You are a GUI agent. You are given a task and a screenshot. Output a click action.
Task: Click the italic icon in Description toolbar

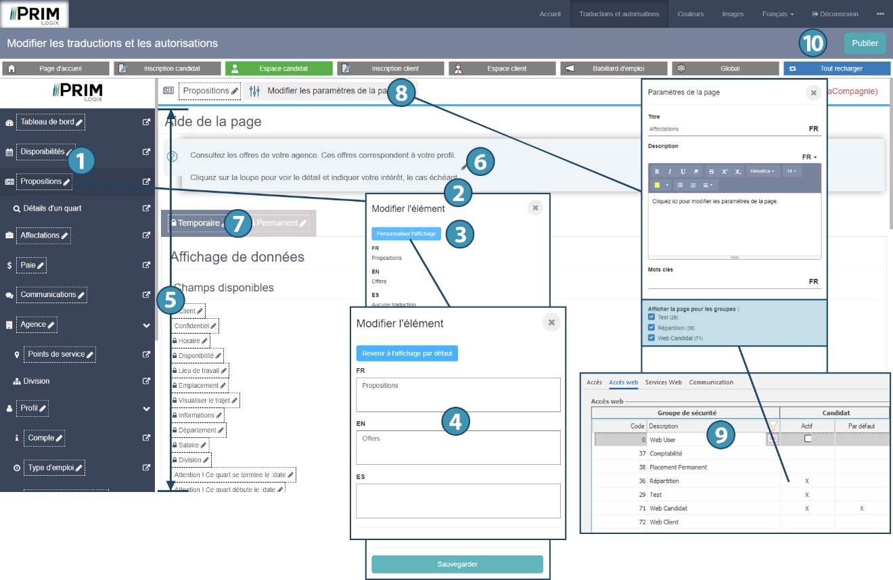tap(670, 171)
